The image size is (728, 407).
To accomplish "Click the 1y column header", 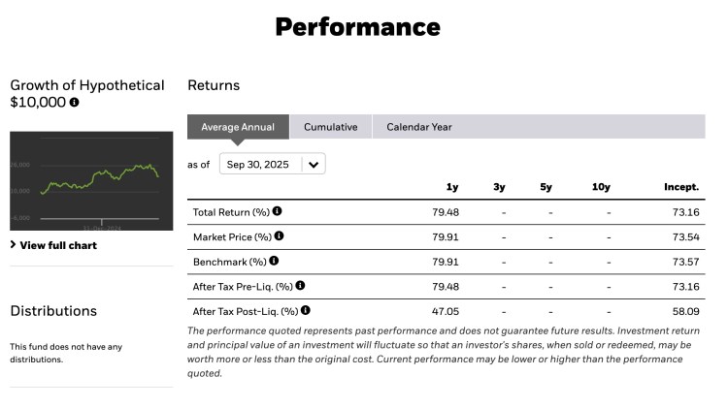I will [x=451, y=186].
